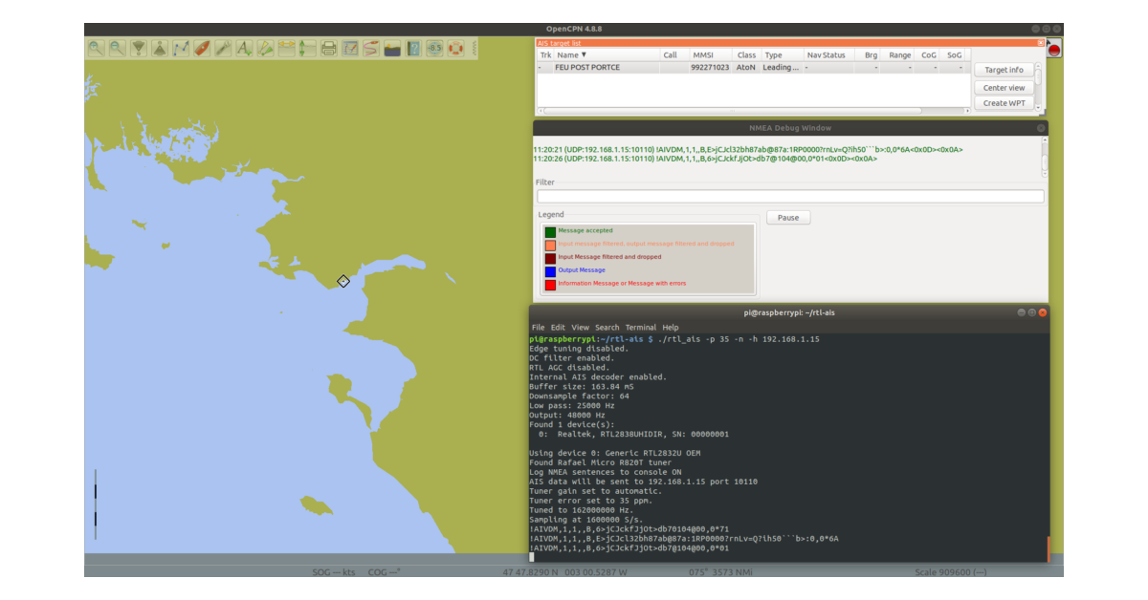The width and height of the screenshot is (1148, 600).
Task: Sort list by Class column header
Action: coord(746,55)
